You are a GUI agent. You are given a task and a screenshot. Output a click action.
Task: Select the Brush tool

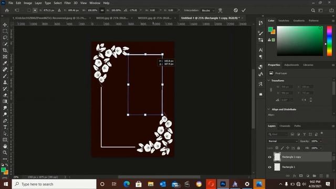(x=5, y=76)
